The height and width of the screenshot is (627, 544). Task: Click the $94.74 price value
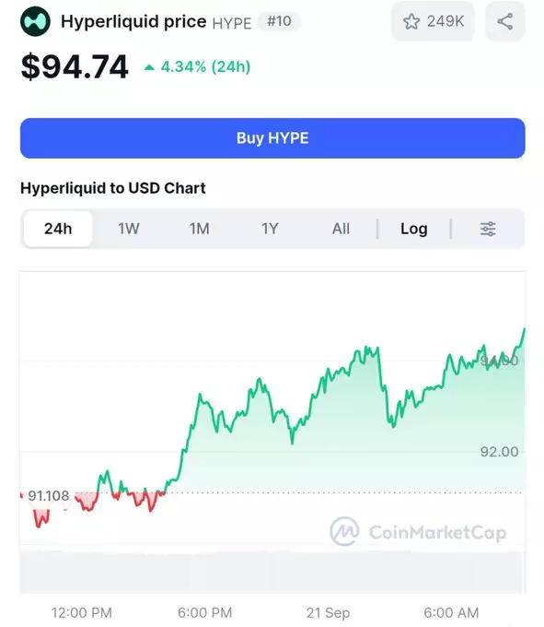click(x=75, y=66)
